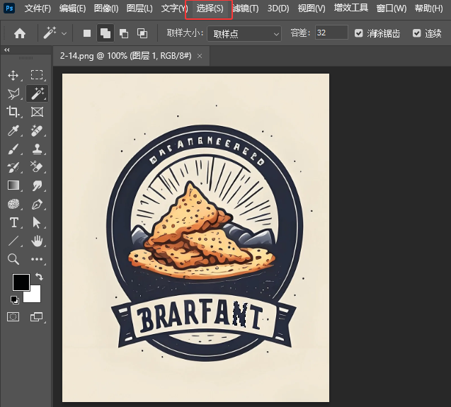
Task: Select the Brush tool
Action: coord(13,149)
